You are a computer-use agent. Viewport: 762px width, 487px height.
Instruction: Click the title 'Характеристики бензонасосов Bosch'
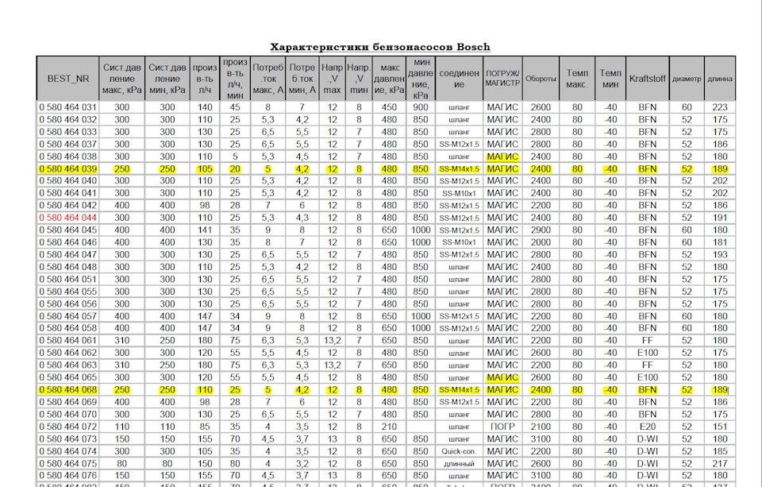coord(380,47)
